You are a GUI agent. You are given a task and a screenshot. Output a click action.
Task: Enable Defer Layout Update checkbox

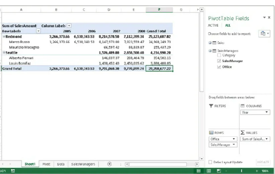[210, 162]
